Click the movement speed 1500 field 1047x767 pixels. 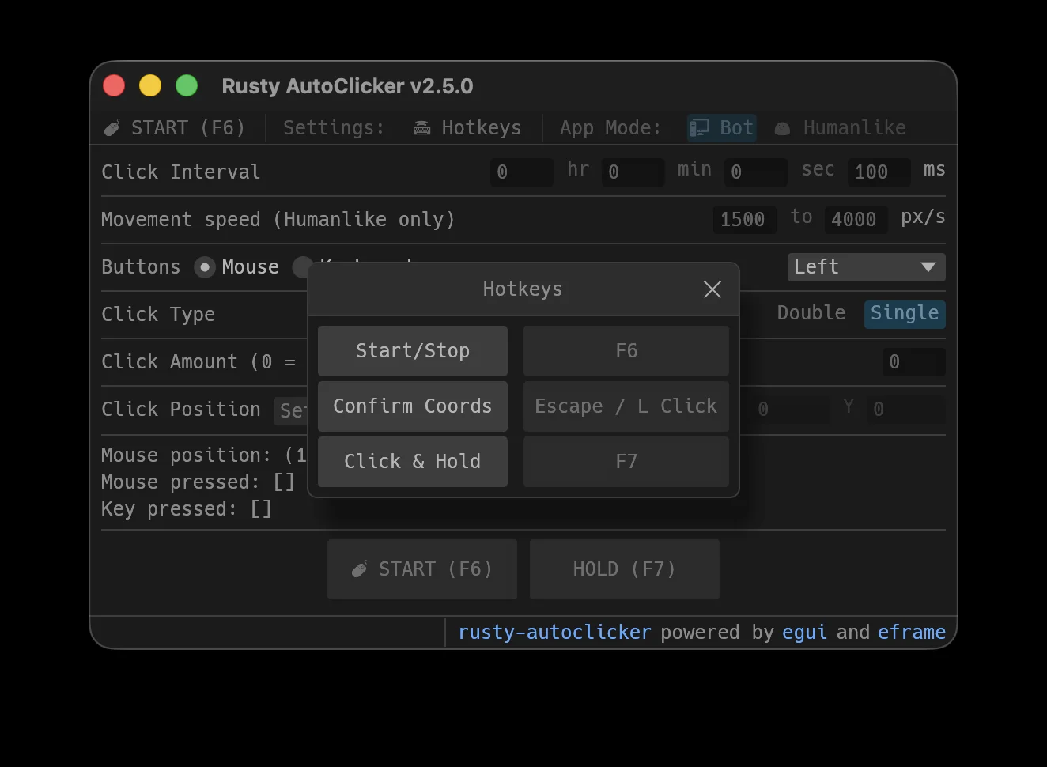tap(743, 220)
